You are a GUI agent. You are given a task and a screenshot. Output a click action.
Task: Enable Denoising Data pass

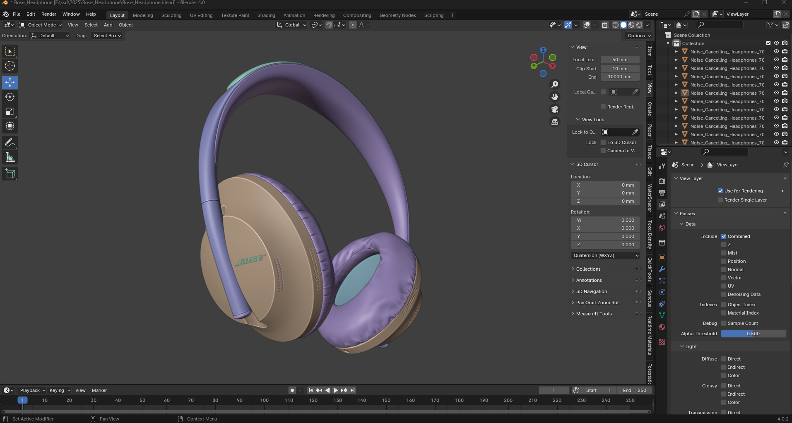[724, 294]
